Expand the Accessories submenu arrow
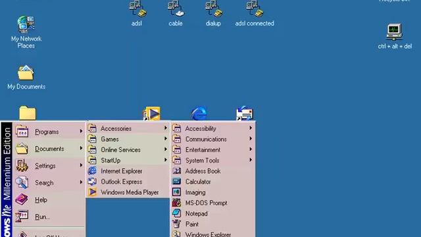The width and height of the screenshot is (421, 237). (166, 128)
